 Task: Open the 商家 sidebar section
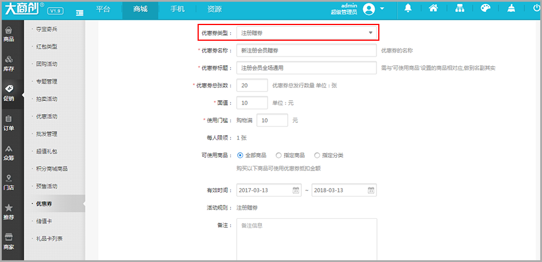pos(9,242)
